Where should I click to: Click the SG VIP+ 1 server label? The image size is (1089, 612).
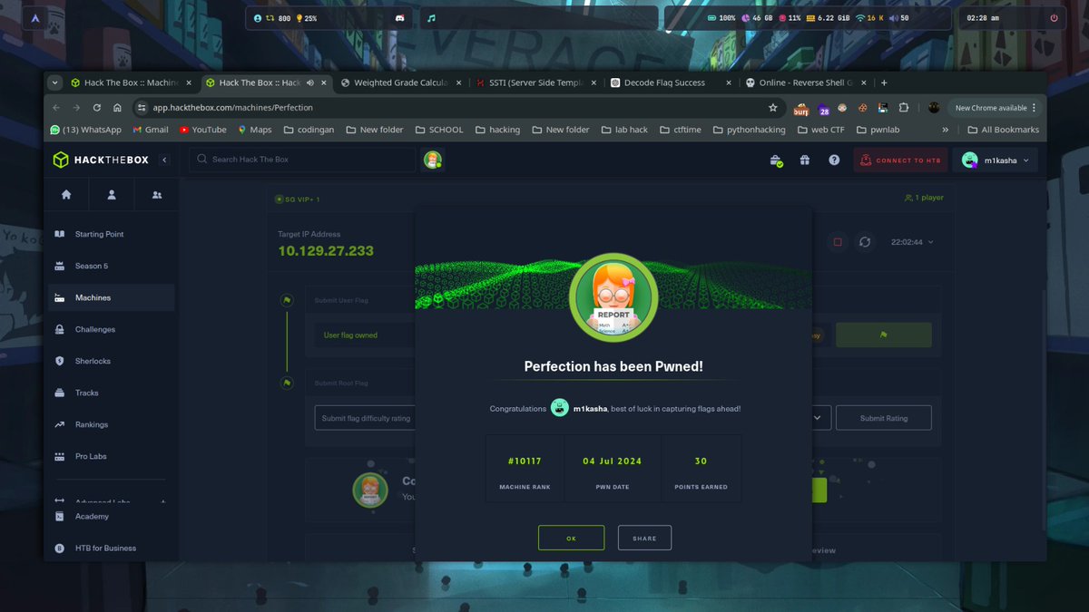click(297, 199)
